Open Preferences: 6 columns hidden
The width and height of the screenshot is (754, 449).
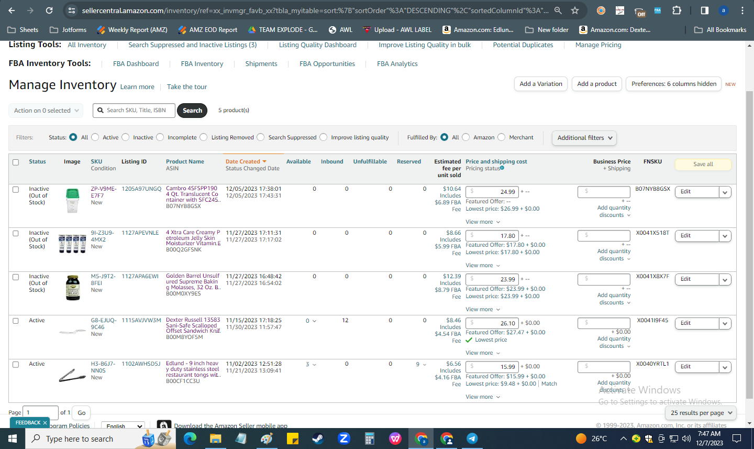(674, 84)
